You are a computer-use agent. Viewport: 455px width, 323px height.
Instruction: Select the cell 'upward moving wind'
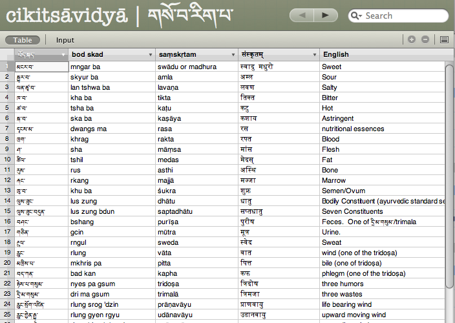click(382, 315)
